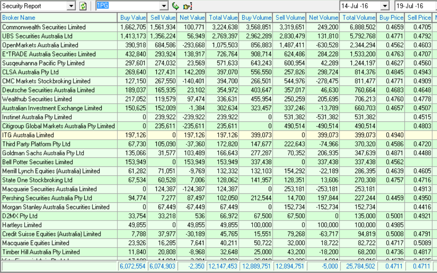
Task: Pick Pershing Securities Australia Pty Ltd
Action: click(x=47, y=198)
